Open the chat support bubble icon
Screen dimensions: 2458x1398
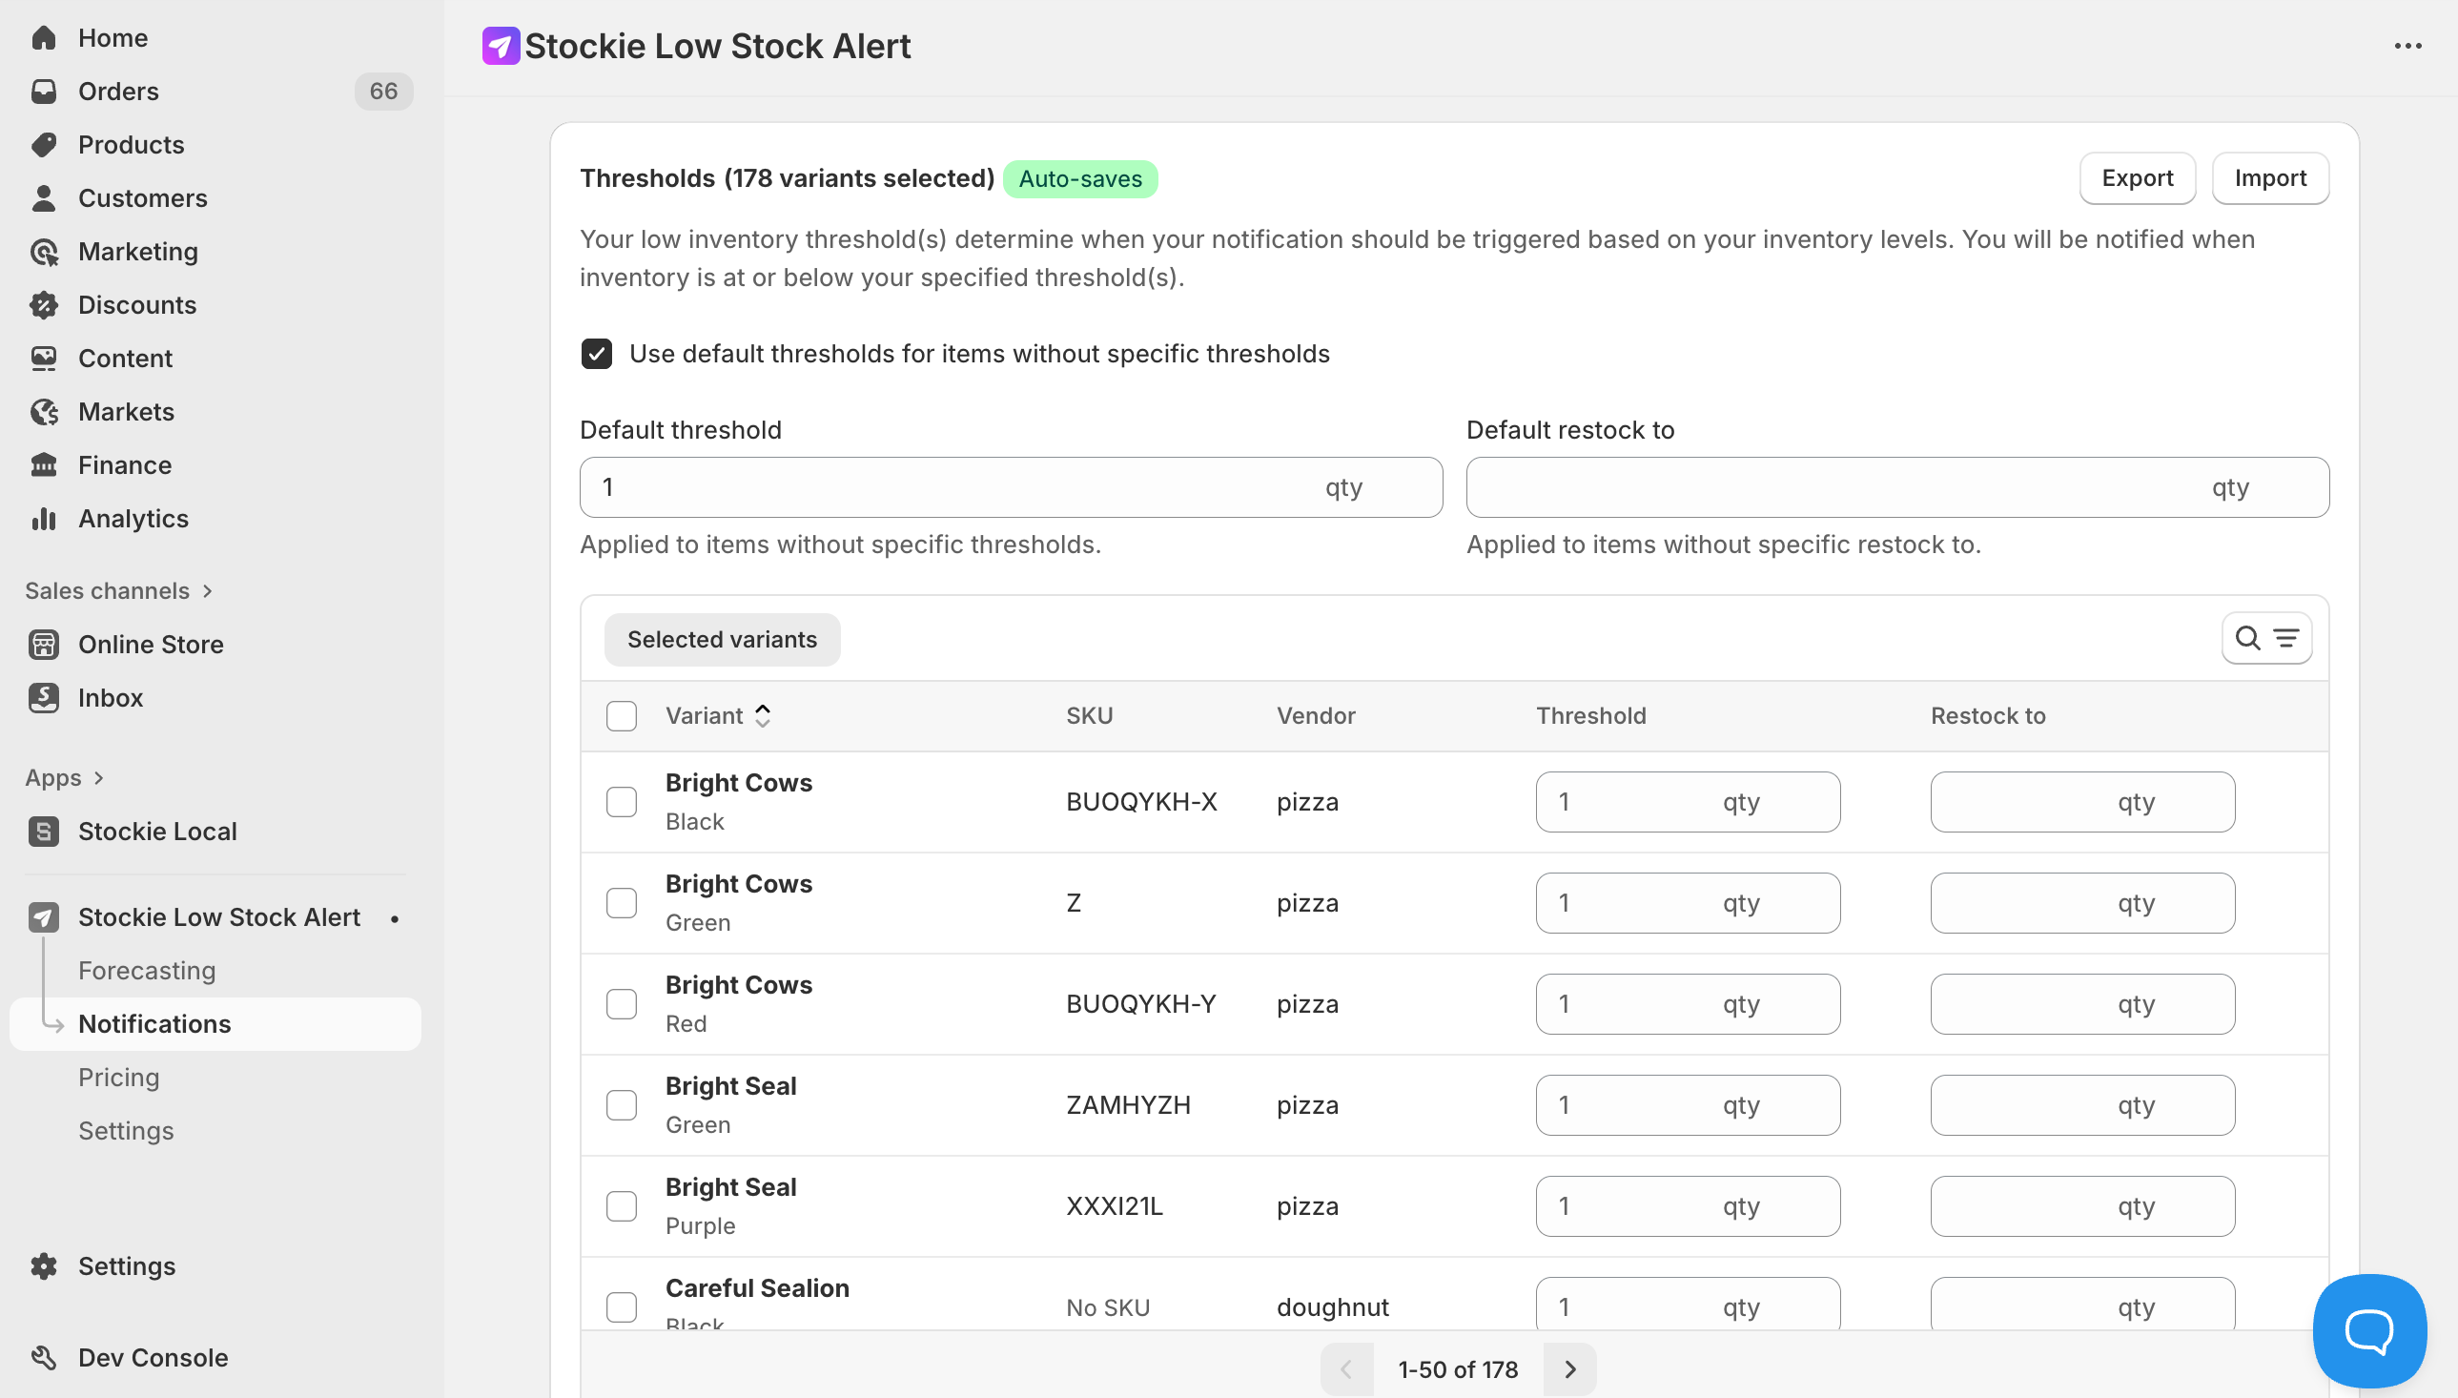(2368, 1331)
